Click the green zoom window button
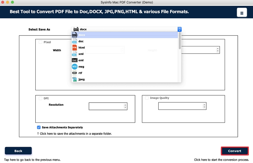The image size is (253, 163). [x=13, y=2]
